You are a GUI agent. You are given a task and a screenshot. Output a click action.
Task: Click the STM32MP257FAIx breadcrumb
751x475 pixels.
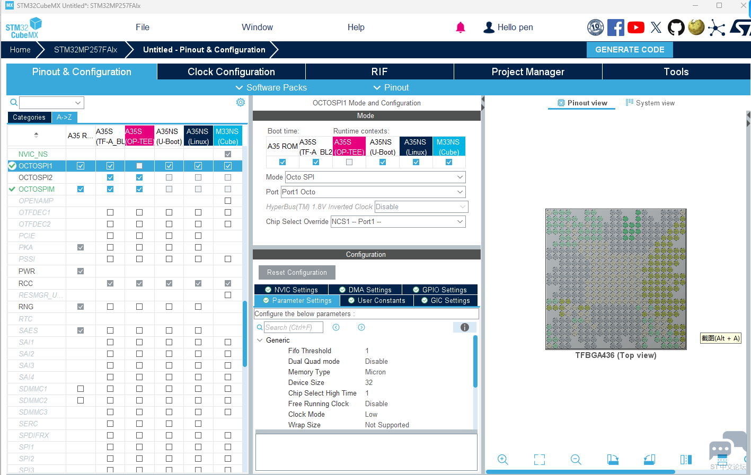pos(86,50)
